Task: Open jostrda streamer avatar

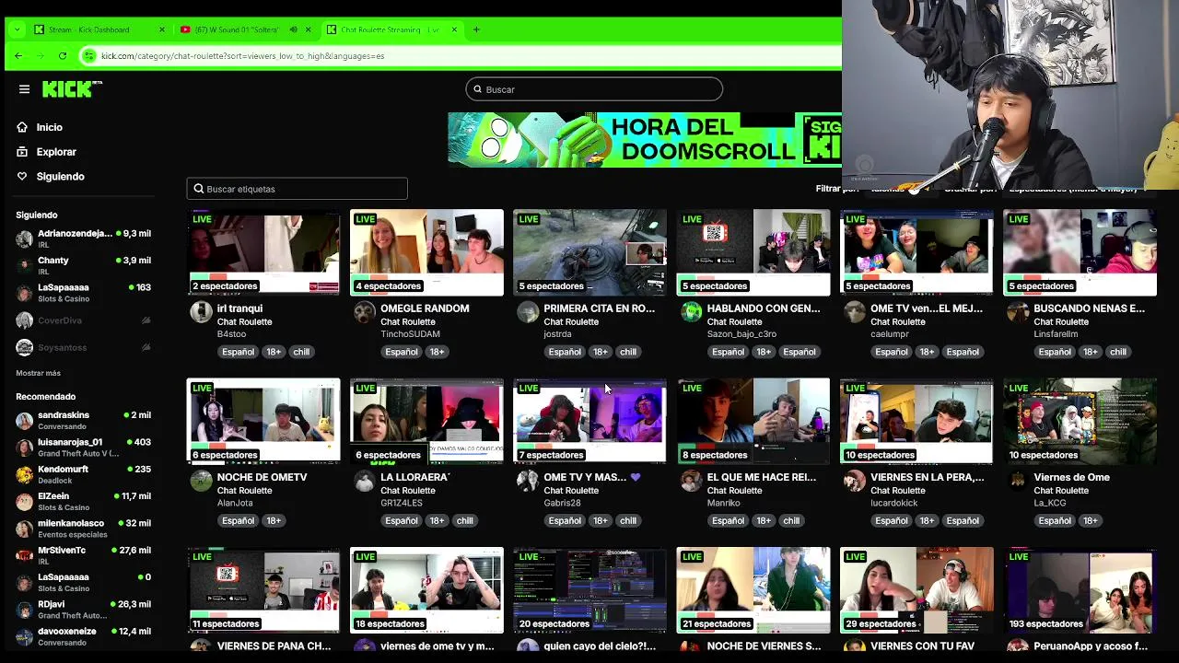Action: click(527, 312)
